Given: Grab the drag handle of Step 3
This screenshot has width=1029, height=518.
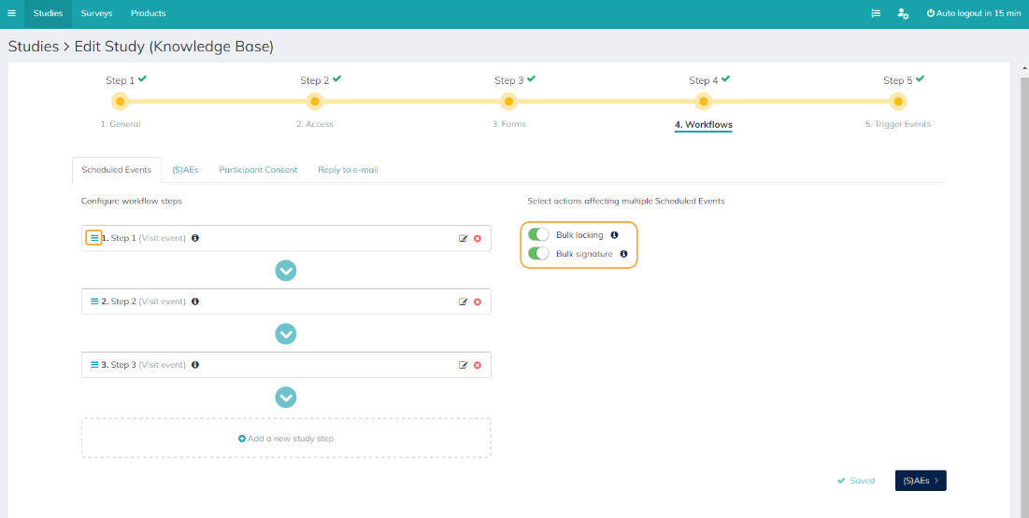Looking at the screenshot, I should click(x=94, y=365).
